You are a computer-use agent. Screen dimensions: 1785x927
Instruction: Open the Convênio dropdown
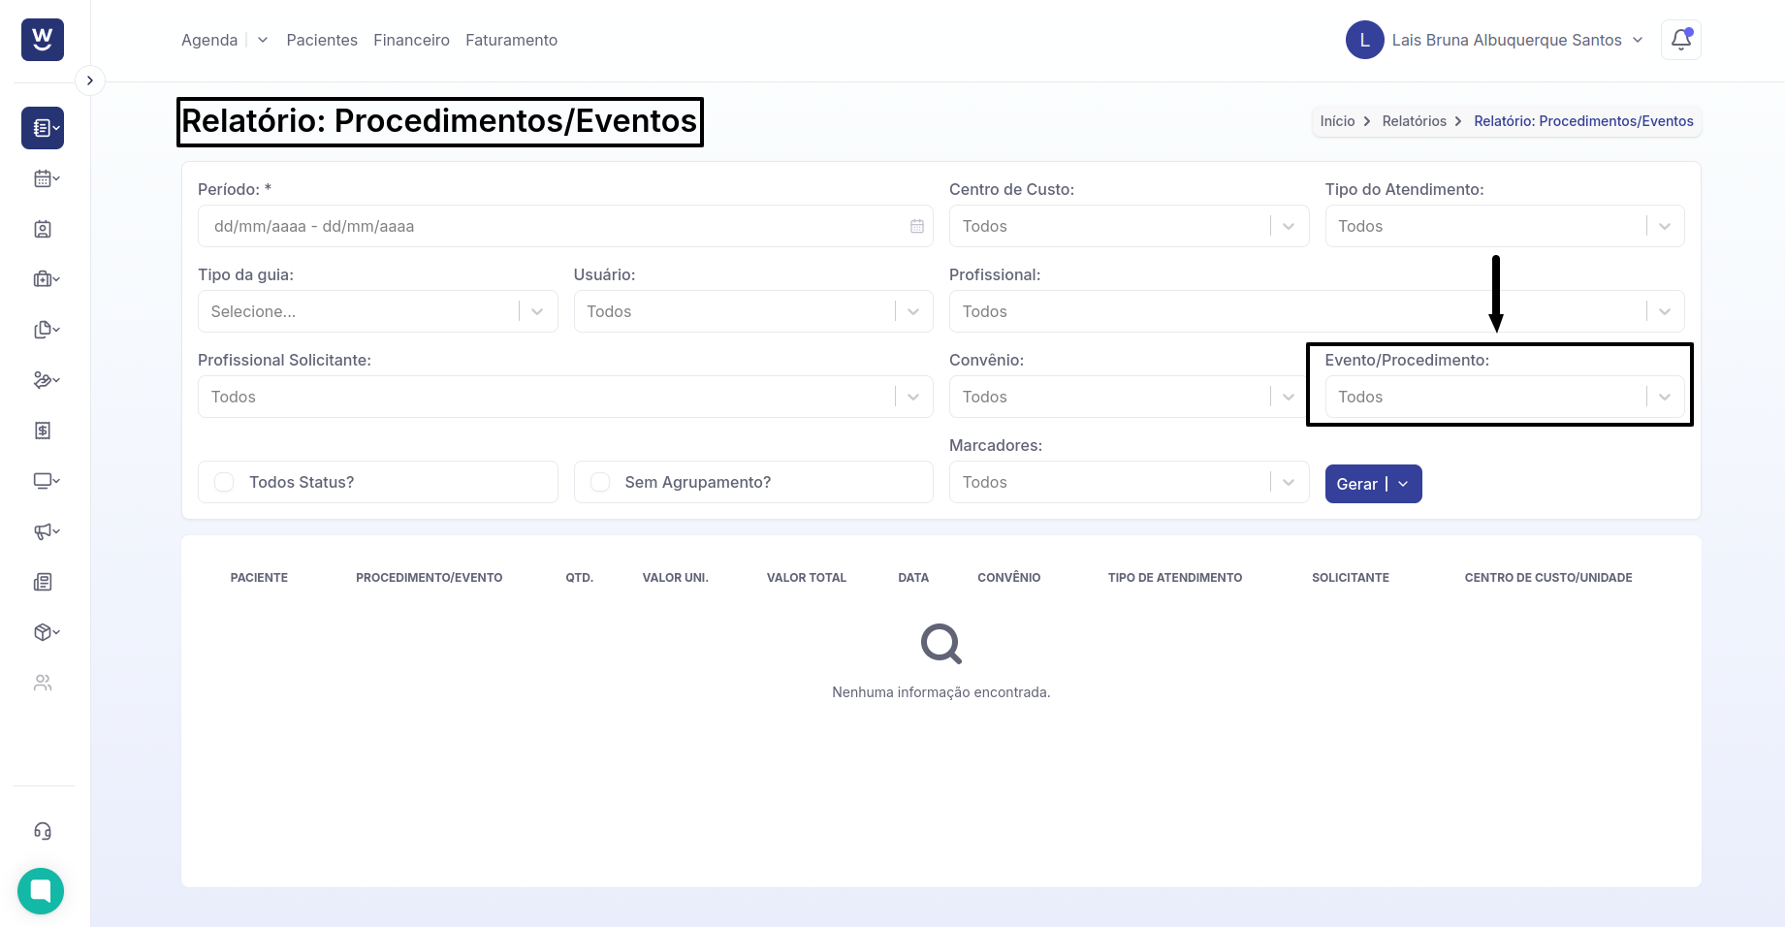[1129, 397]
